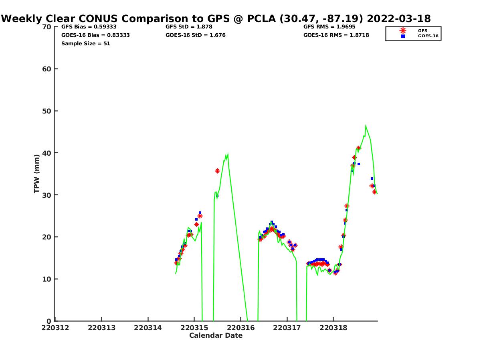Click the 220312 x-axis tick label
Image resolution: width=481 pixels, height=361 pixels.
55,328
